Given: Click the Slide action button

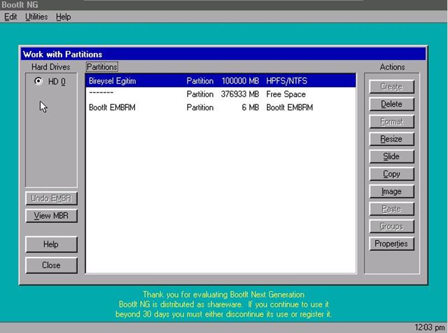Looking at the screenshot, I should point(392,156).
